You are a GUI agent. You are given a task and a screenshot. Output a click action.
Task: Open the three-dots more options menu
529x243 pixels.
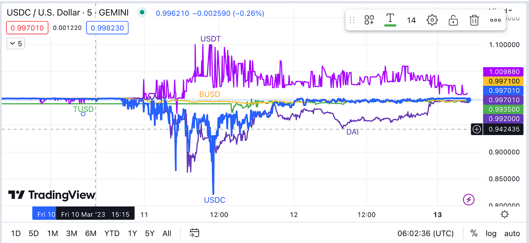[x=495, y=20]
